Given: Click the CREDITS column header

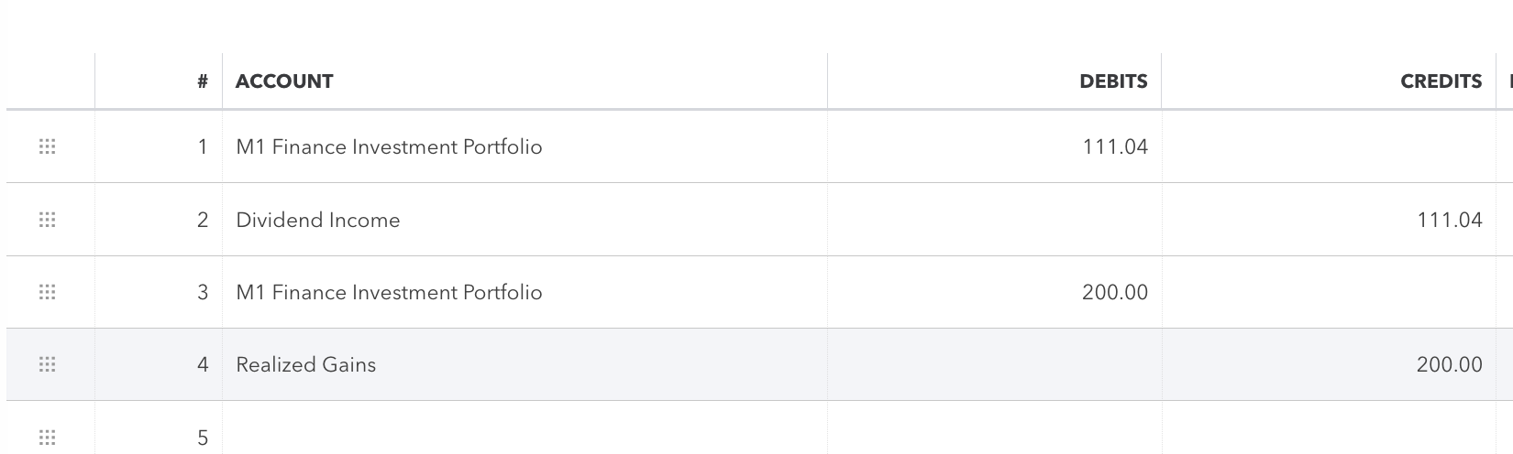Looking at the screenshot, I should click(x=1441, y=81).
